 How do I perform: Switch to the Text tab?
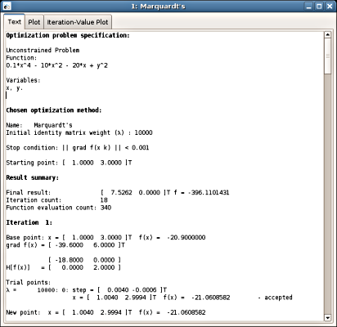coord(15,22)
